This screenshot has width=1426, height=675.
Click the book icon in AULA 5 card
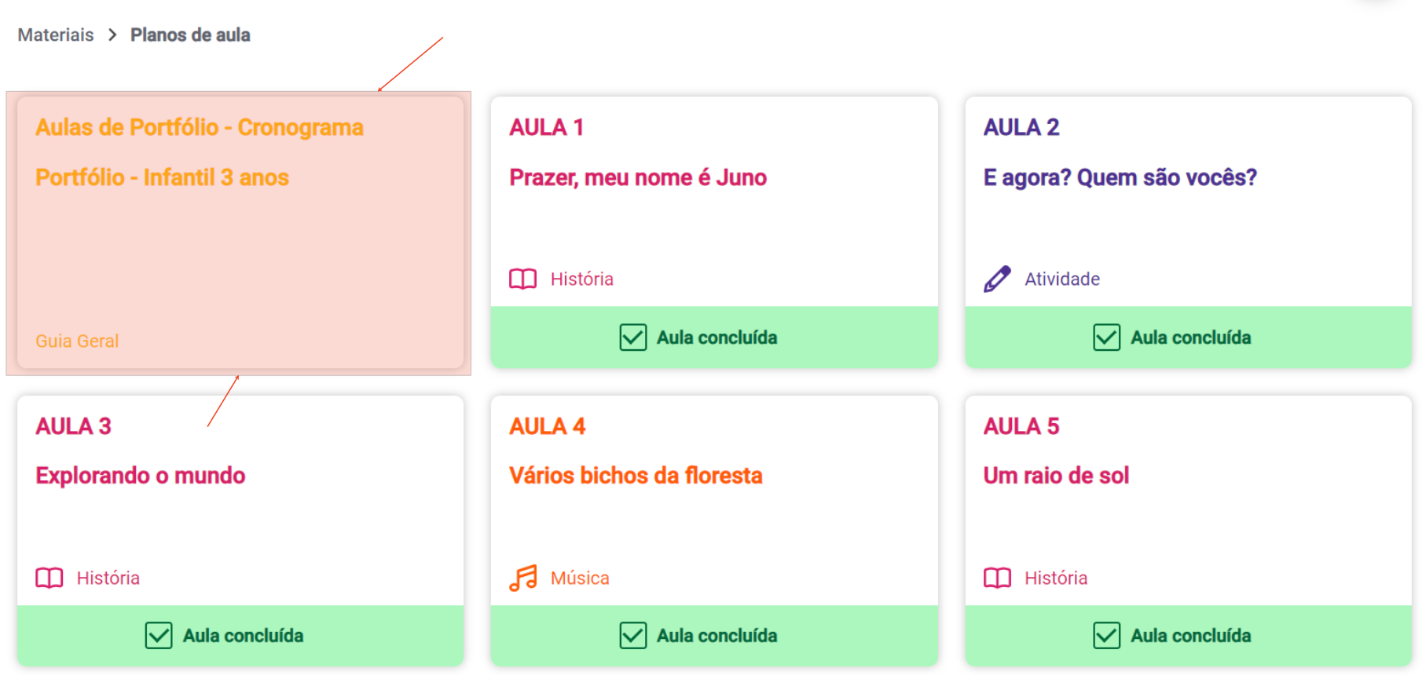pos(997,578)
